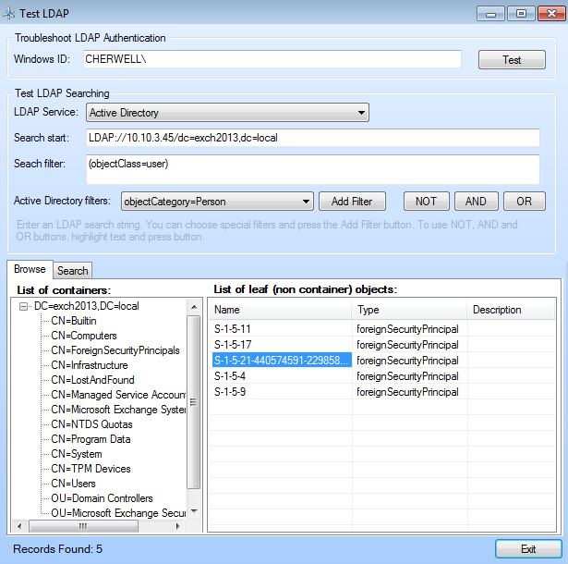The image size is (568, 564).
Task: Click the Exit button
Action: 527,548
